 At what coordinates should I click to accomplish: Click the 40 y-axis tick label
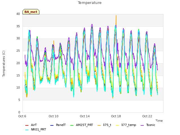pos(18,14)
